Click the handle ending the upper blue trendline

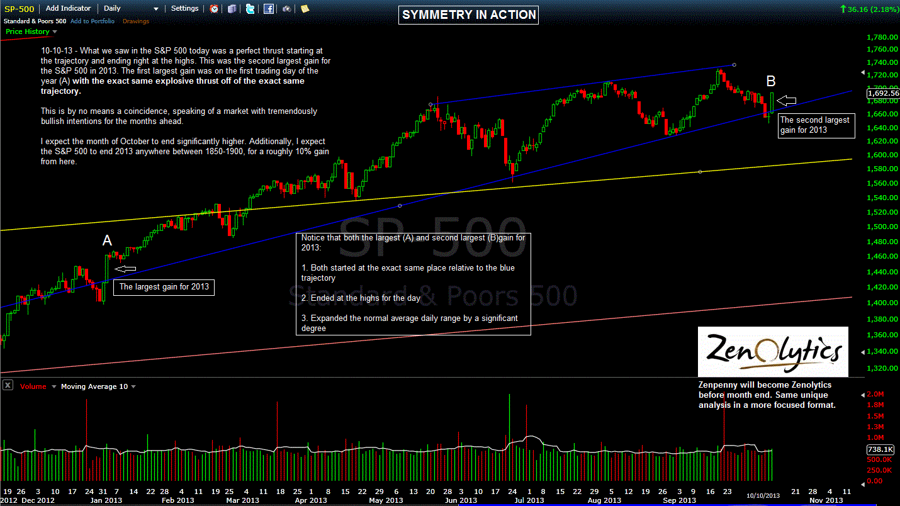(734, 65)
